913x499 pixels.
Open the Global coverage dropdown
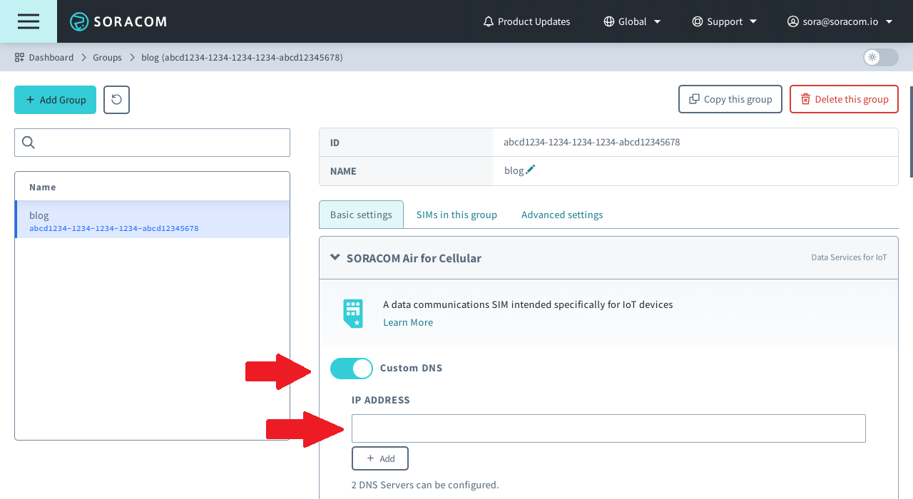(x=632, y=21)
